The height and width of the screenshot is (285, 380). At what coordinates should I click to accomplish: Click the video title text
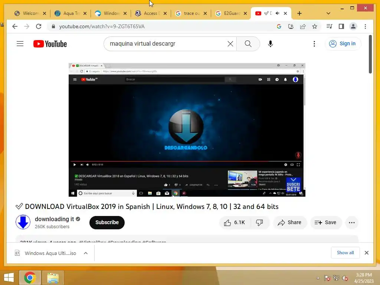tap(152, 206)
